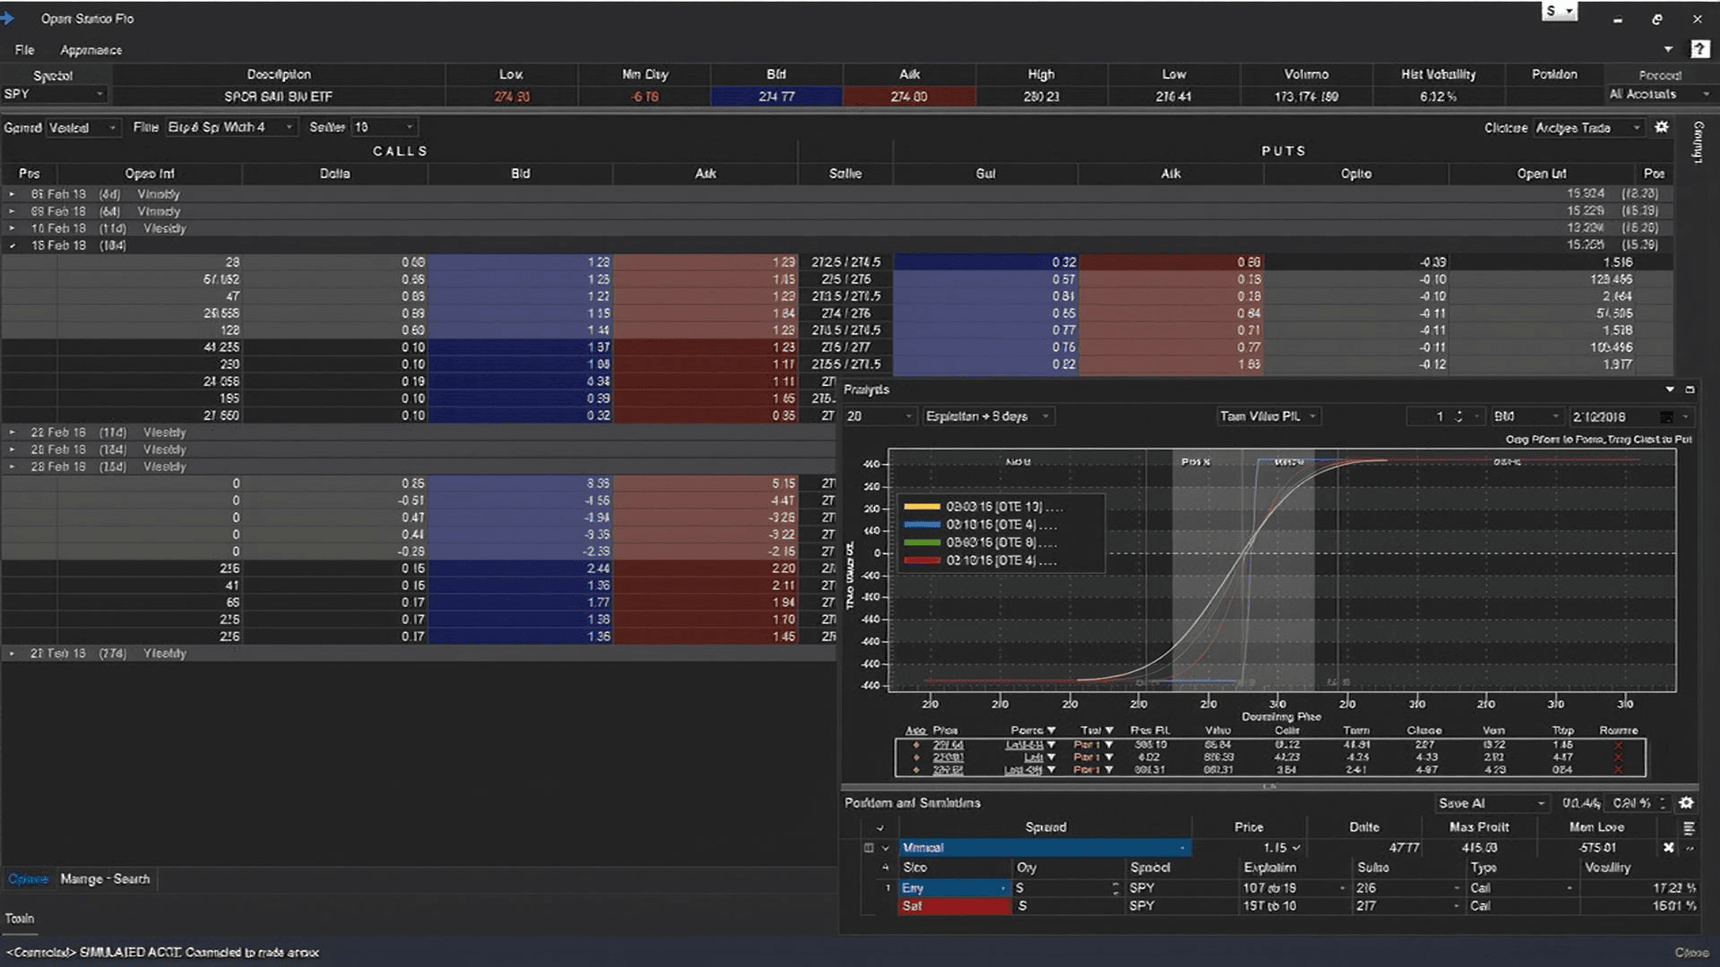Screen dimensions: 1720x967
Task: Open the Appearance menu
Action: [x=90, y=50]
